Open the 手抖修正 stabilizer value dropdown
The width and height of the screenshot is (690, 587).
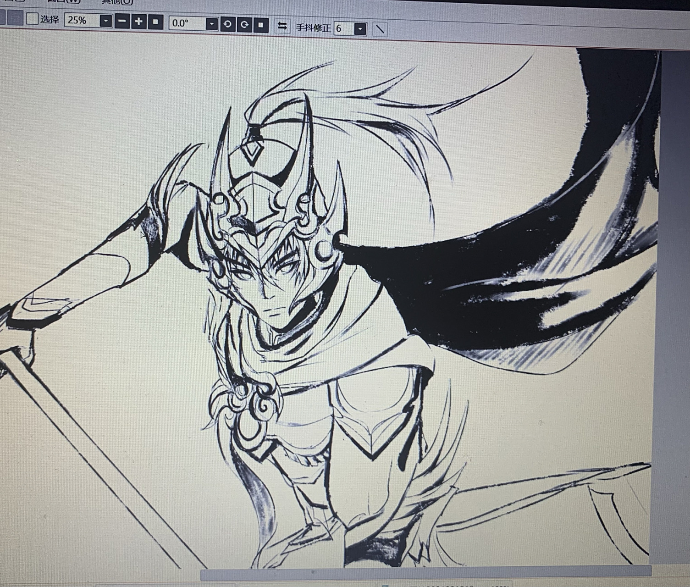point(360,29)
